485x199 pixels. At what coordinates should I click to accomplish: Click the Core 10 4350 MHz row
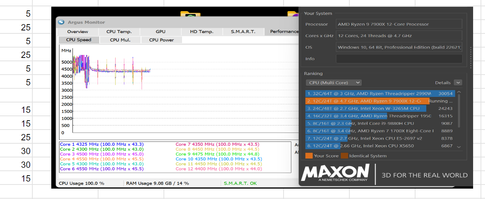coord(219,159)
